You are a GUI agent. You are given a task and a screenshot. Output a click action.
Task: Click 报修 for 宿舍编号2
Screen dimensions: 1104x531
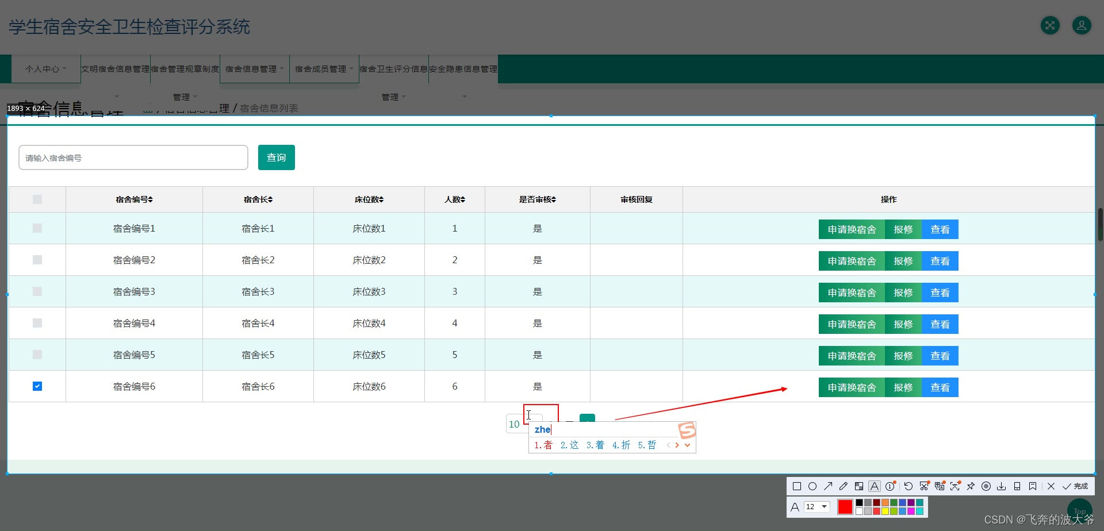(903, 261)
